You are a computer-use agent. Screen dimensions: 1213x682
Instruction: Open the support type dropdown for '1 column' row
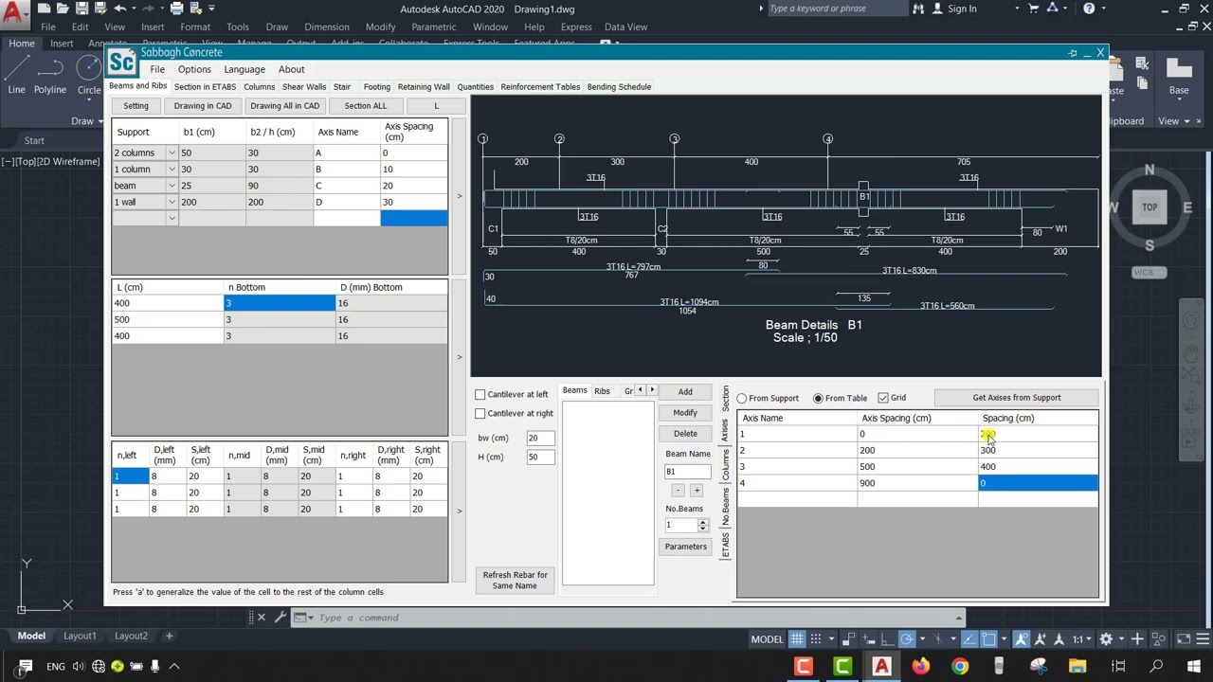click(172, 169)
